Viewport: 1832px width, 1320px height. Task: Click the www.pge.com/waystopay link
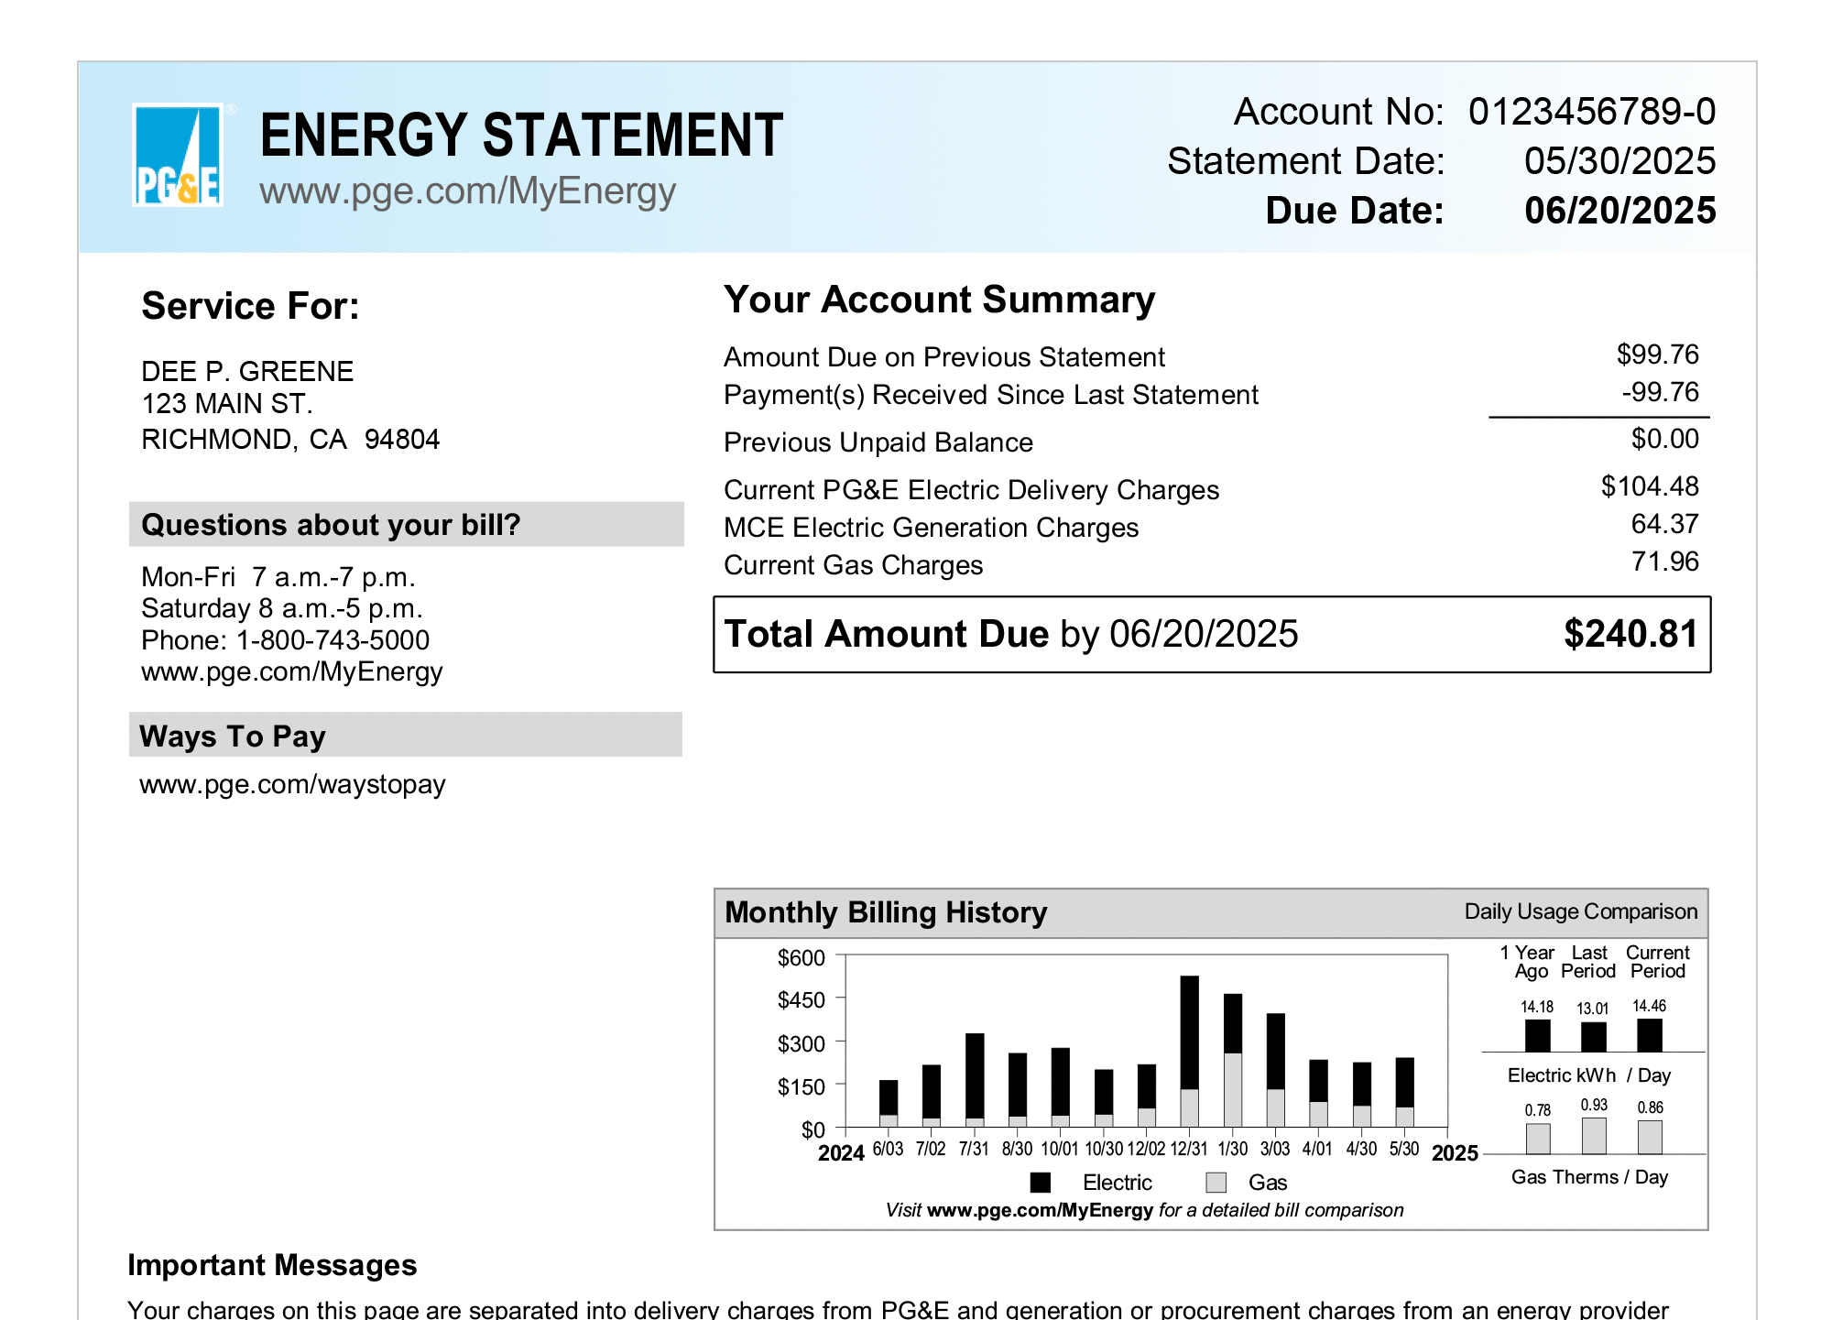click(292, 785)
